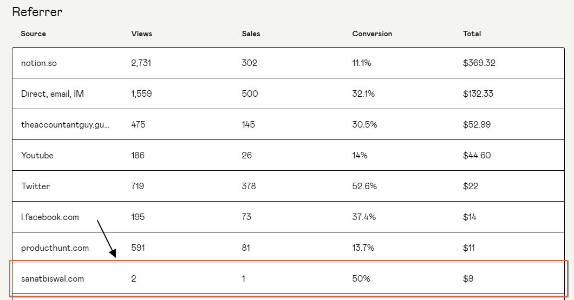Select the Twitter referrer row
Image resolution: width=574 pixels, height=300 pixels.
pyautogui.click(x=36, y=186)
